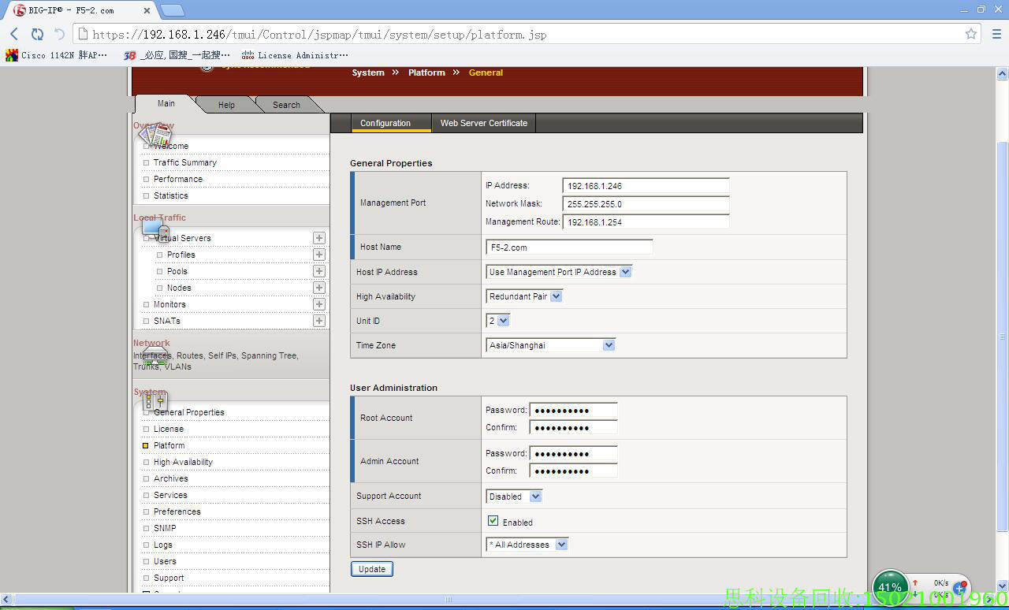Open the Archives link

(171, 478)
